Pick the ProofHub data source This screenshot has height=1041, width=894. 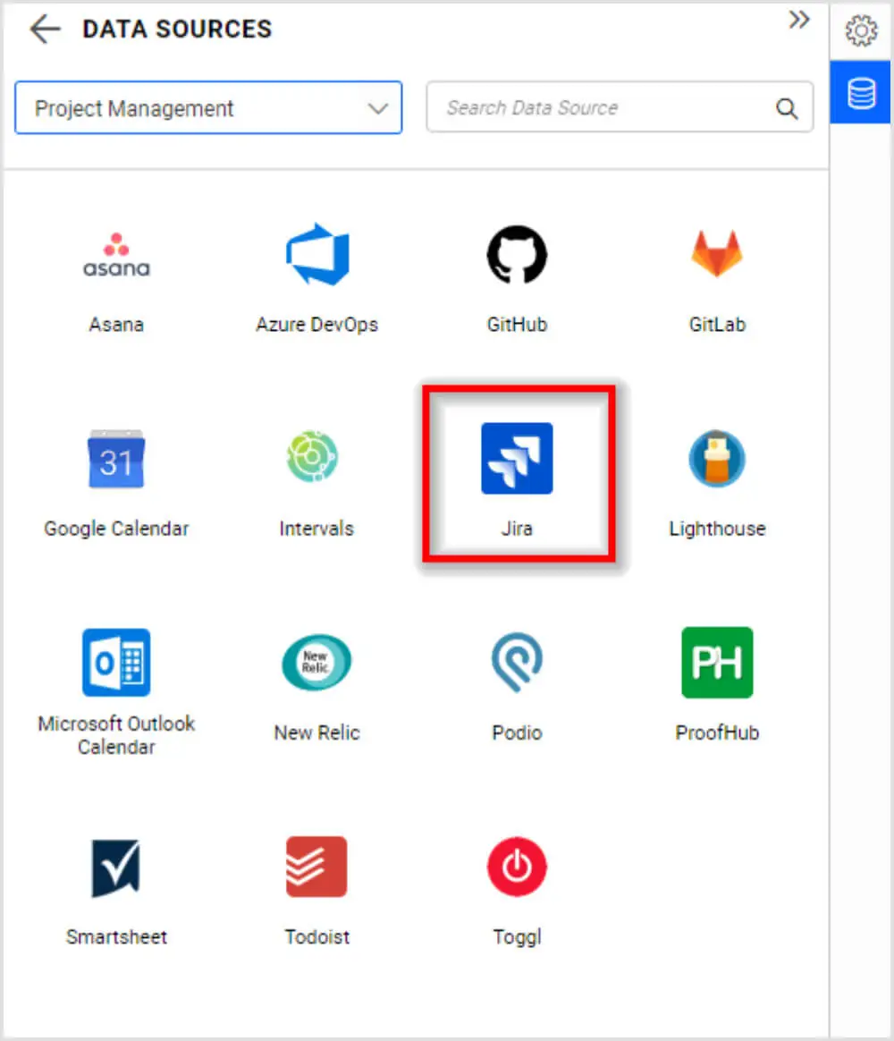(x=717, y=663)
